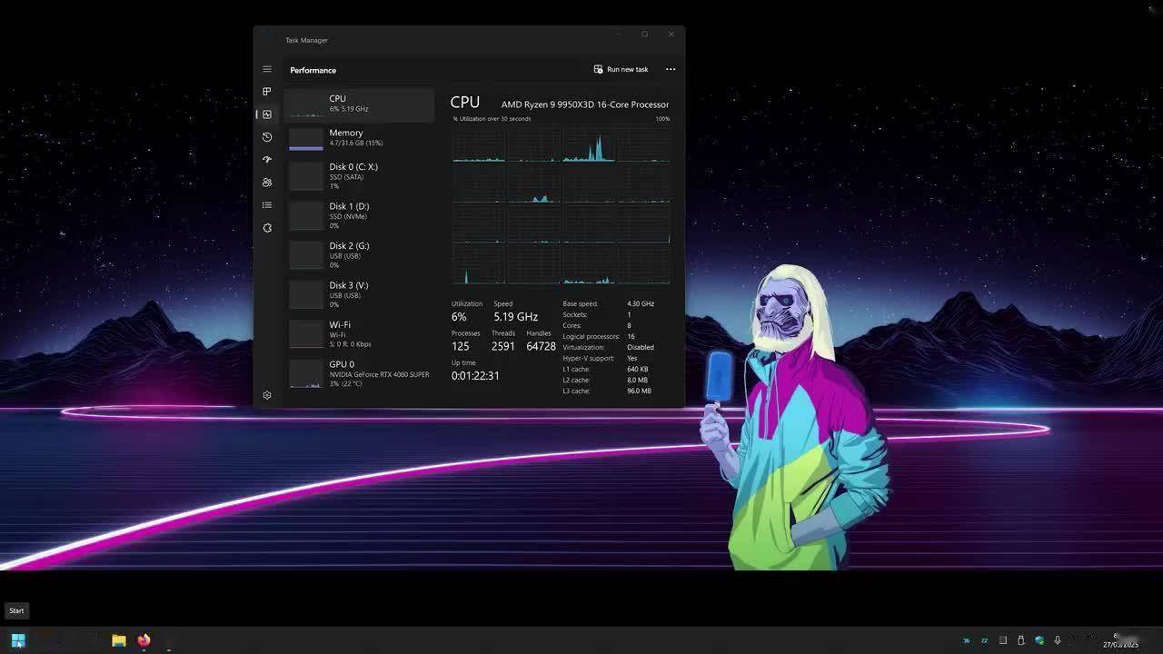Click the microphone icon in system tray
The width and height of the screenshot is (1163, 654).
(x=1058, y=640)
